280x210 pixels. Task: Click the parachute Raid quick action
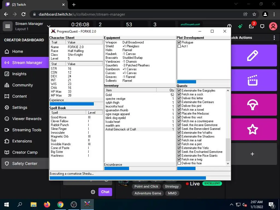coord(254,105)
